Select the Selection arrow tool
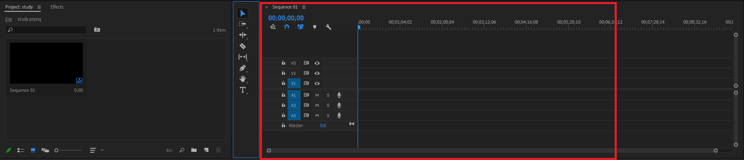 (x=243, y=13)
